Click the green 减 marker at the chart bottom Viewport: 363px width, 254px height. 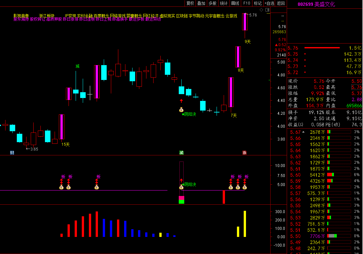click(181, 152)
